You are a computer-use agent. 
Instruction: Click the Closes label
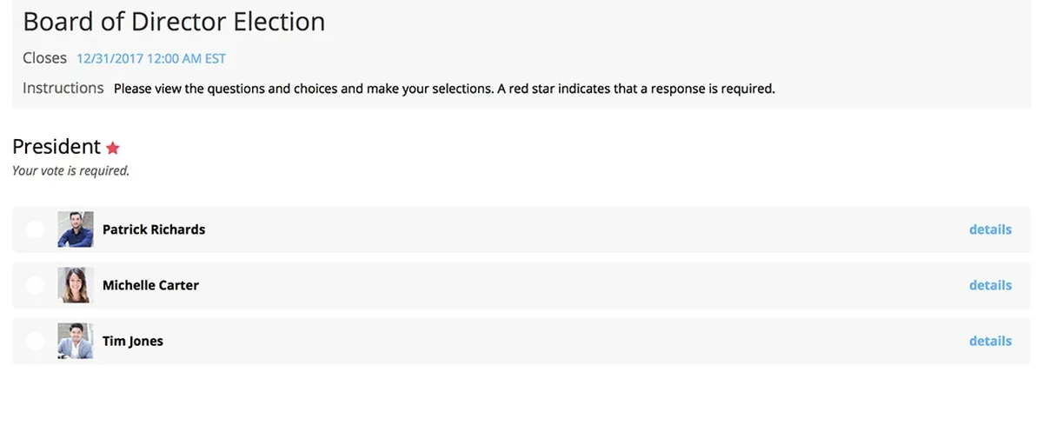44,58
